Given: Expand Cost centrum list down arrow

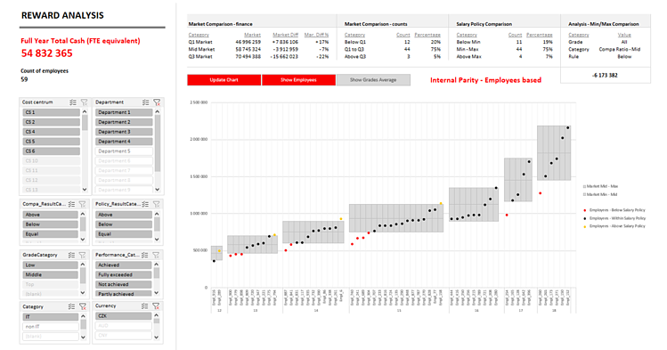Looking at the screenshot, I should 85,190.
